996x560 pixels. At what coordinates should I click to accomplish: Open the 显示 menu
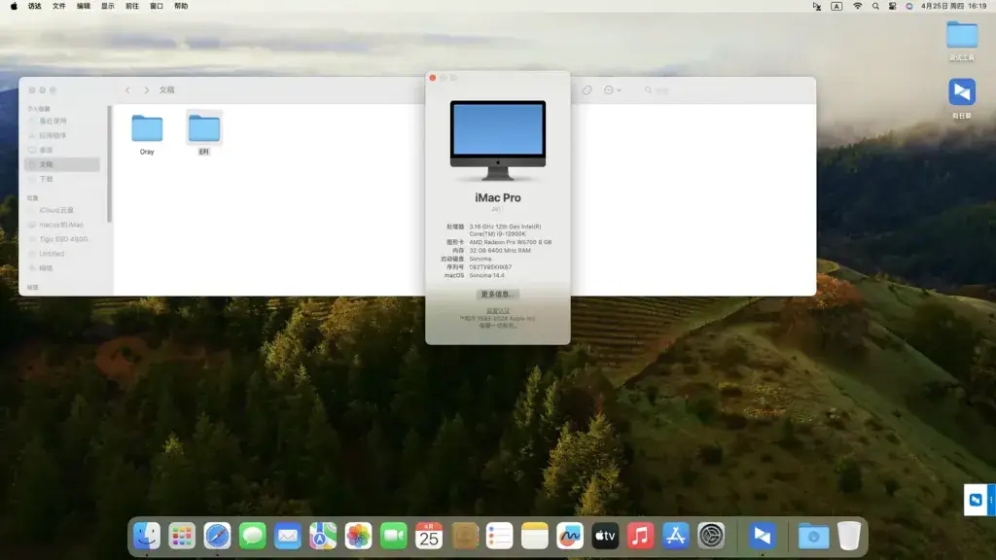(108, 6)
